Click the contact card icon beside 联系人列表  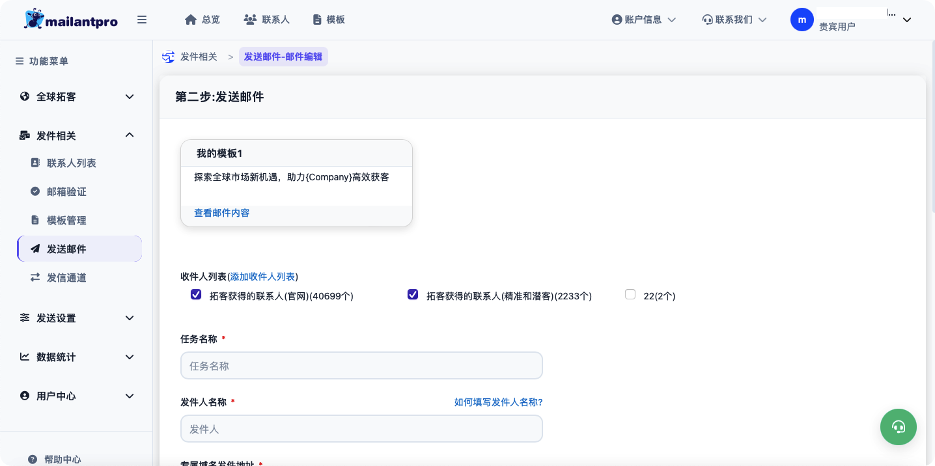pos(35,163)
